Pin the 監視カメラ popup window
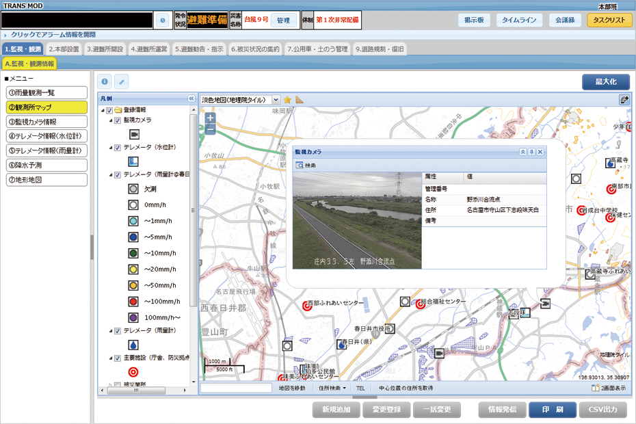 pos(531,152)
